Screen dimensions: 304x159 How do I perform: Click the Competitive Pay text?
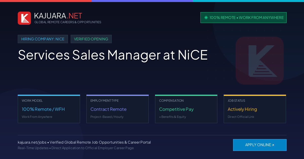point(176,109)
